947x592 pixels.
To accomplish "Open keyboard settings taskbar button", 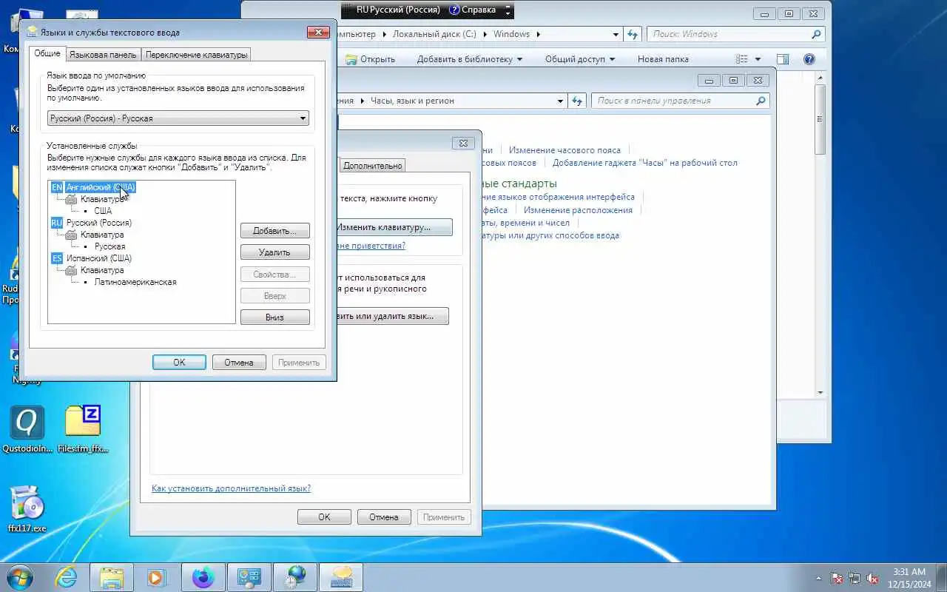I will [x=340, y=577].
